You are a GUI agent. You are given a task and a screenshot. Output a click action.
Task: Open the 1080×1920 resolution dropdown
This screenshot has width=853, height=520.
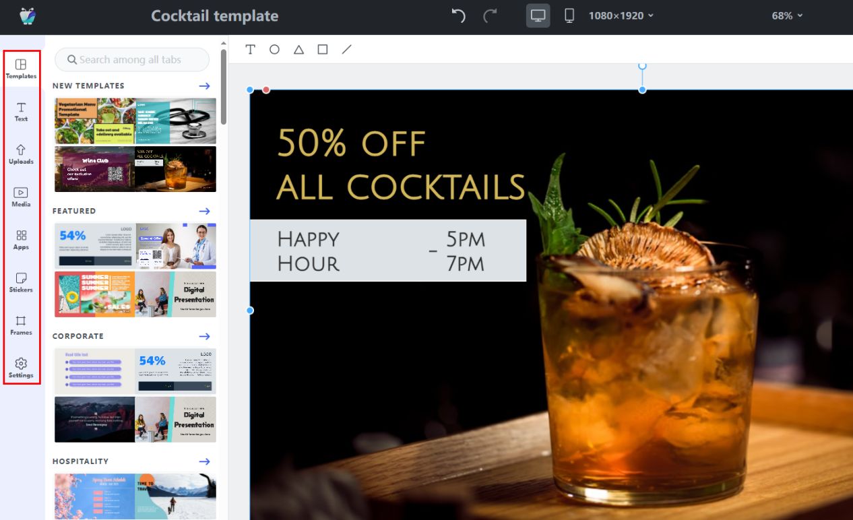point(621,15)
